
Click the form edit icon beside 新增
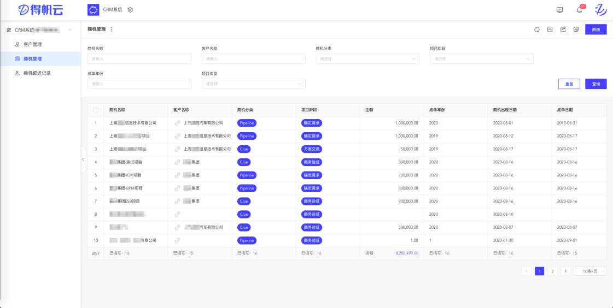[x=576, y=29]
